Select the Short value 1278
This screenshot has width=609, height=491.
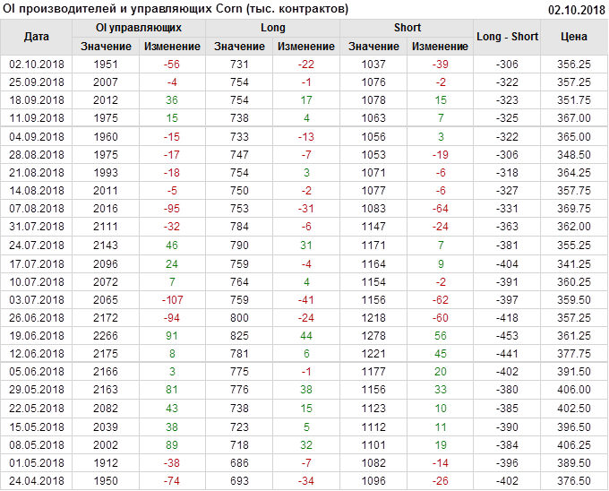[373, 336]
